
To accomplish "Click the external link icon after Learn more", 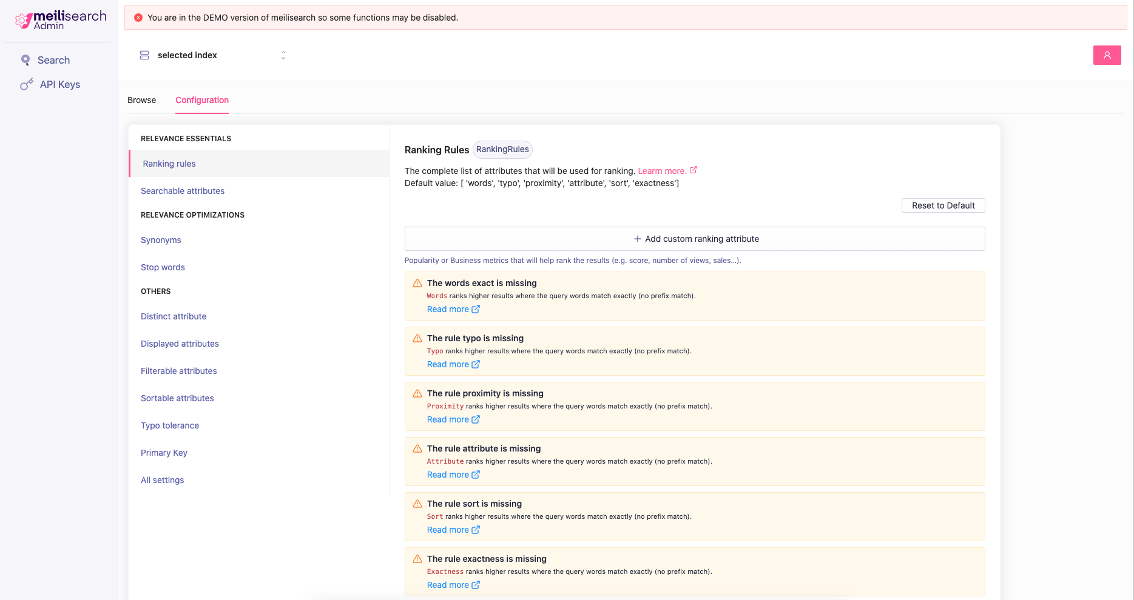I will point(694,170).
